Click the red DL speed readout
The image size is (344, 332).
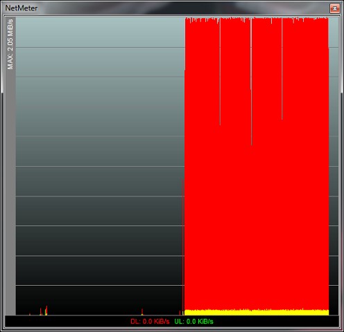pos(150,322)
